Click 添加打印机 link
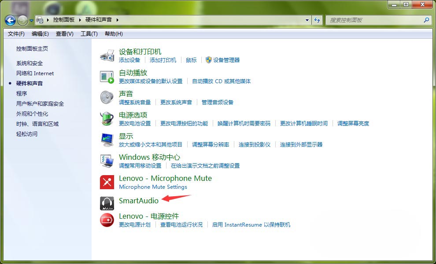The image size is (436, 264). tap(163, 60)
